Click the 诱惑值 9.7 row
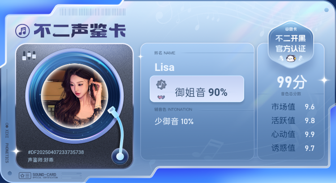 (293, 148)
